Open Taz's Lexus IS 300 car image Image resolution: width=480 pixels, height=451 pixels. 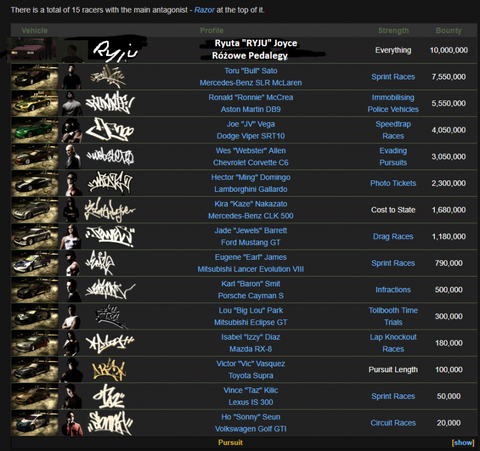coord(35,396)
